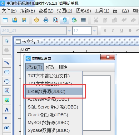The height and width of the screenshot is (135, 139).
Task: Click 删除 in database dialog
Action: 63,67
